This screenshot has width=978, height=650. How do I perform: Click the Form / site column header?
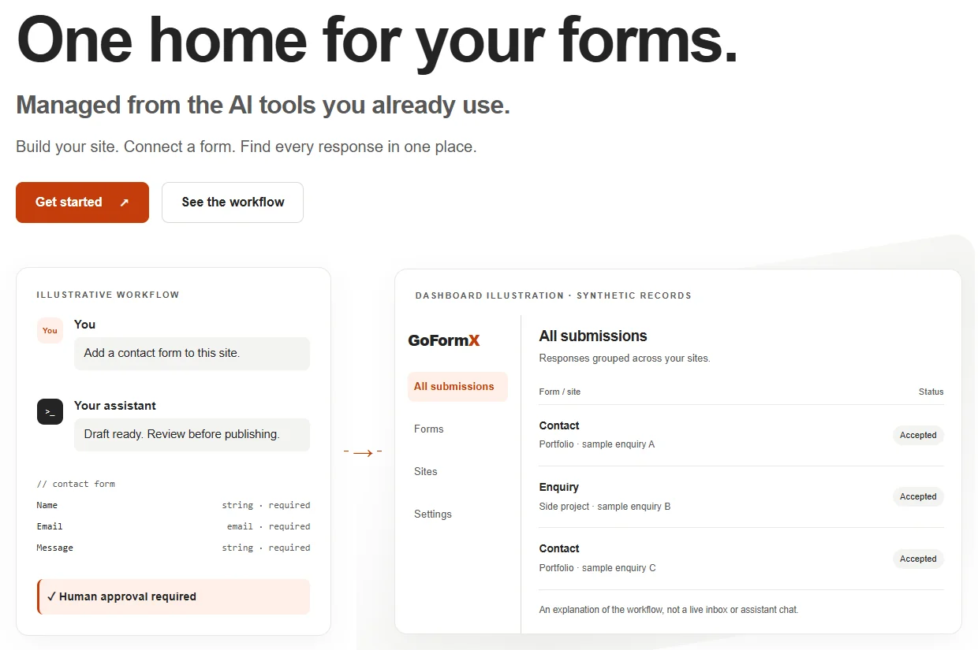click(560, 392)
